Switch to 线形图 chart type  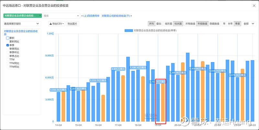[168, 24]
